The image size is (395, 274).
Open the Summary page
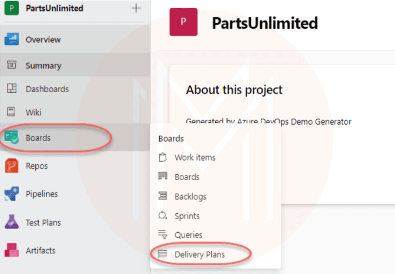[x=43, y=66]
